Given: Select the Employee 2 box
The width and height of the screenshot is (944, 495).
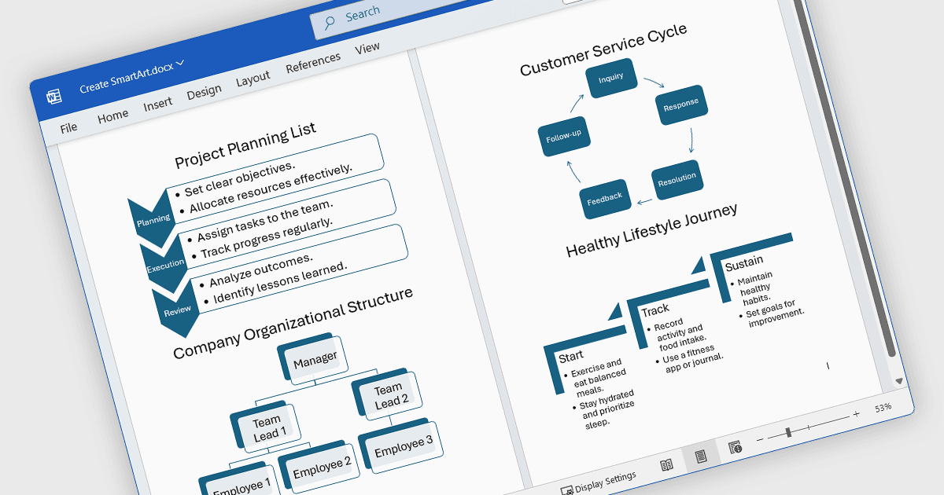Looking at the screenshot, I should click(319, 467).
